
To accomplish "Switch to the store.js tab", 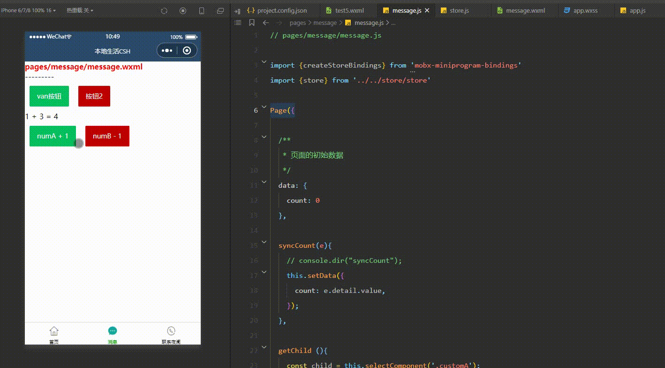I will coord(458,10).
